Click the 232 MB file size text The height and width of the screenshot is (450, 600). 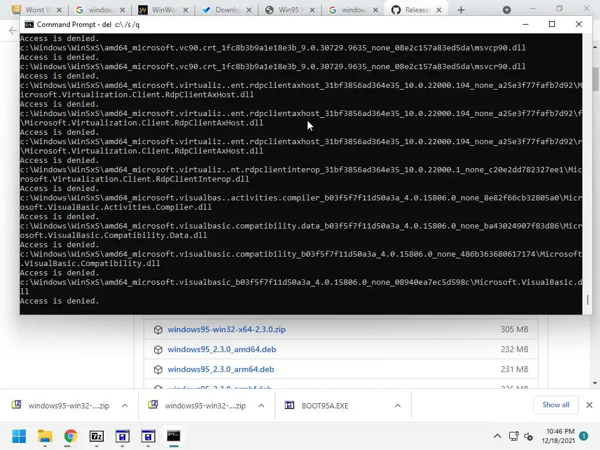pyautogui.click(x=514, y=349)
